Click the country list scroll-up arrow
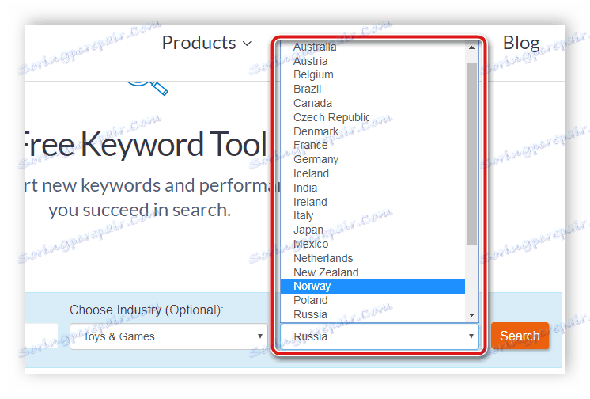Screen dimensions: 590x399 click(x=471, y=47)
